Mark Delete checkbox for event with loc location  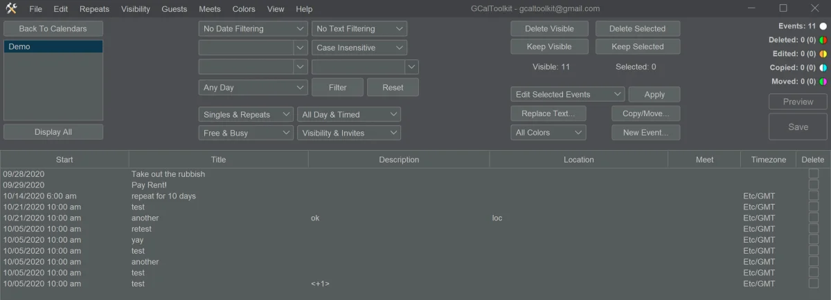click(x=813, y=218)
